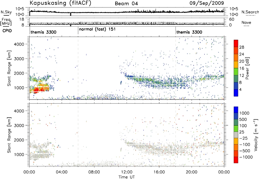
Task: Click the 3000 tick label of velocity panel
Action: pyautogui.click(x=19, y=125)
